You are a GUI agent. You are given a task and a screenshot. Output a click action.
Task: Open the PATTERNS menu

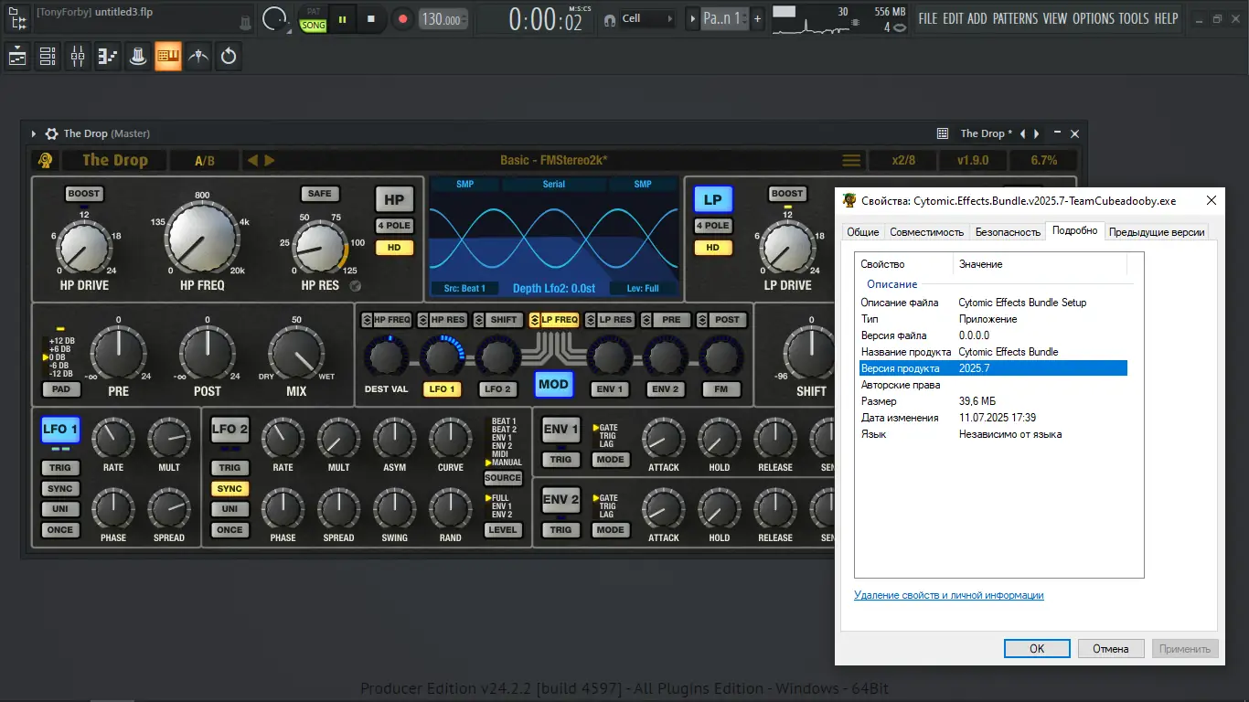pos(1014,18)
